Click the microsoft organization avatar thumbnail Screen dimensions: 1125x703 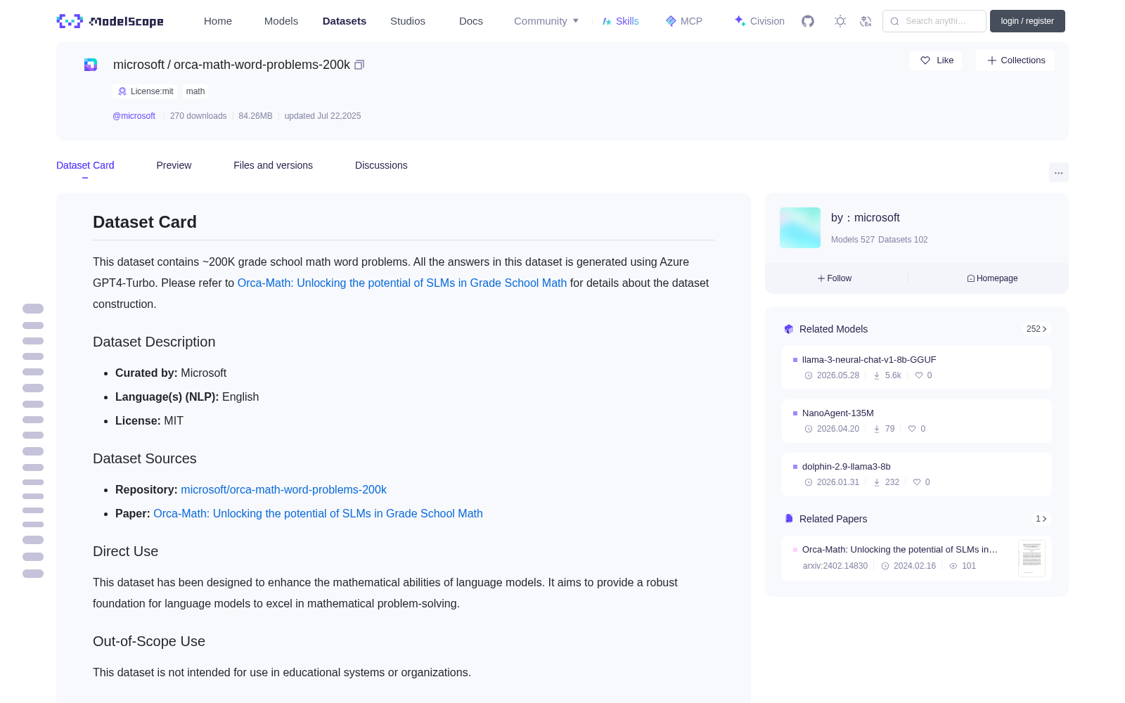800,228
